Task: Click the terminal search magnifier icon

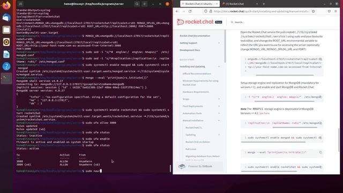Action: [137, 4]
